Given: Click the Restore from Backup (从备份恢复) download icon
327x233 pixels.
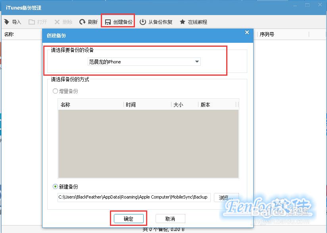Looking at the screenshot, I should (143, 22).
